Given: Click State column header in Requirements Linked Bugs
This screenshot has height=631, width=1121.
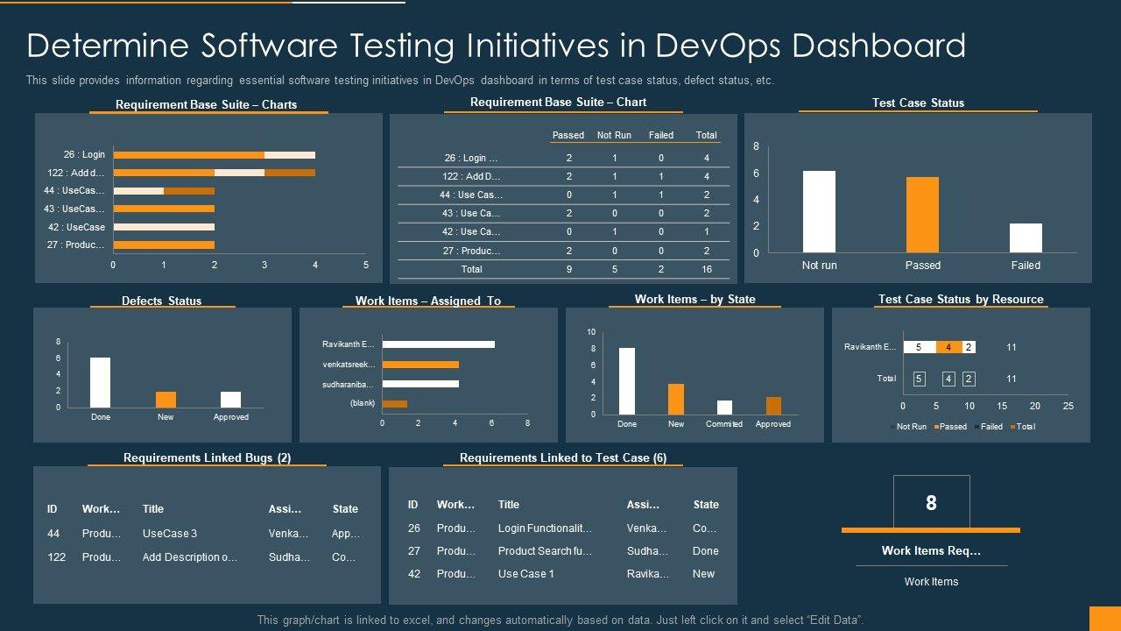Looking at the screenshot, I should [345, 509].
